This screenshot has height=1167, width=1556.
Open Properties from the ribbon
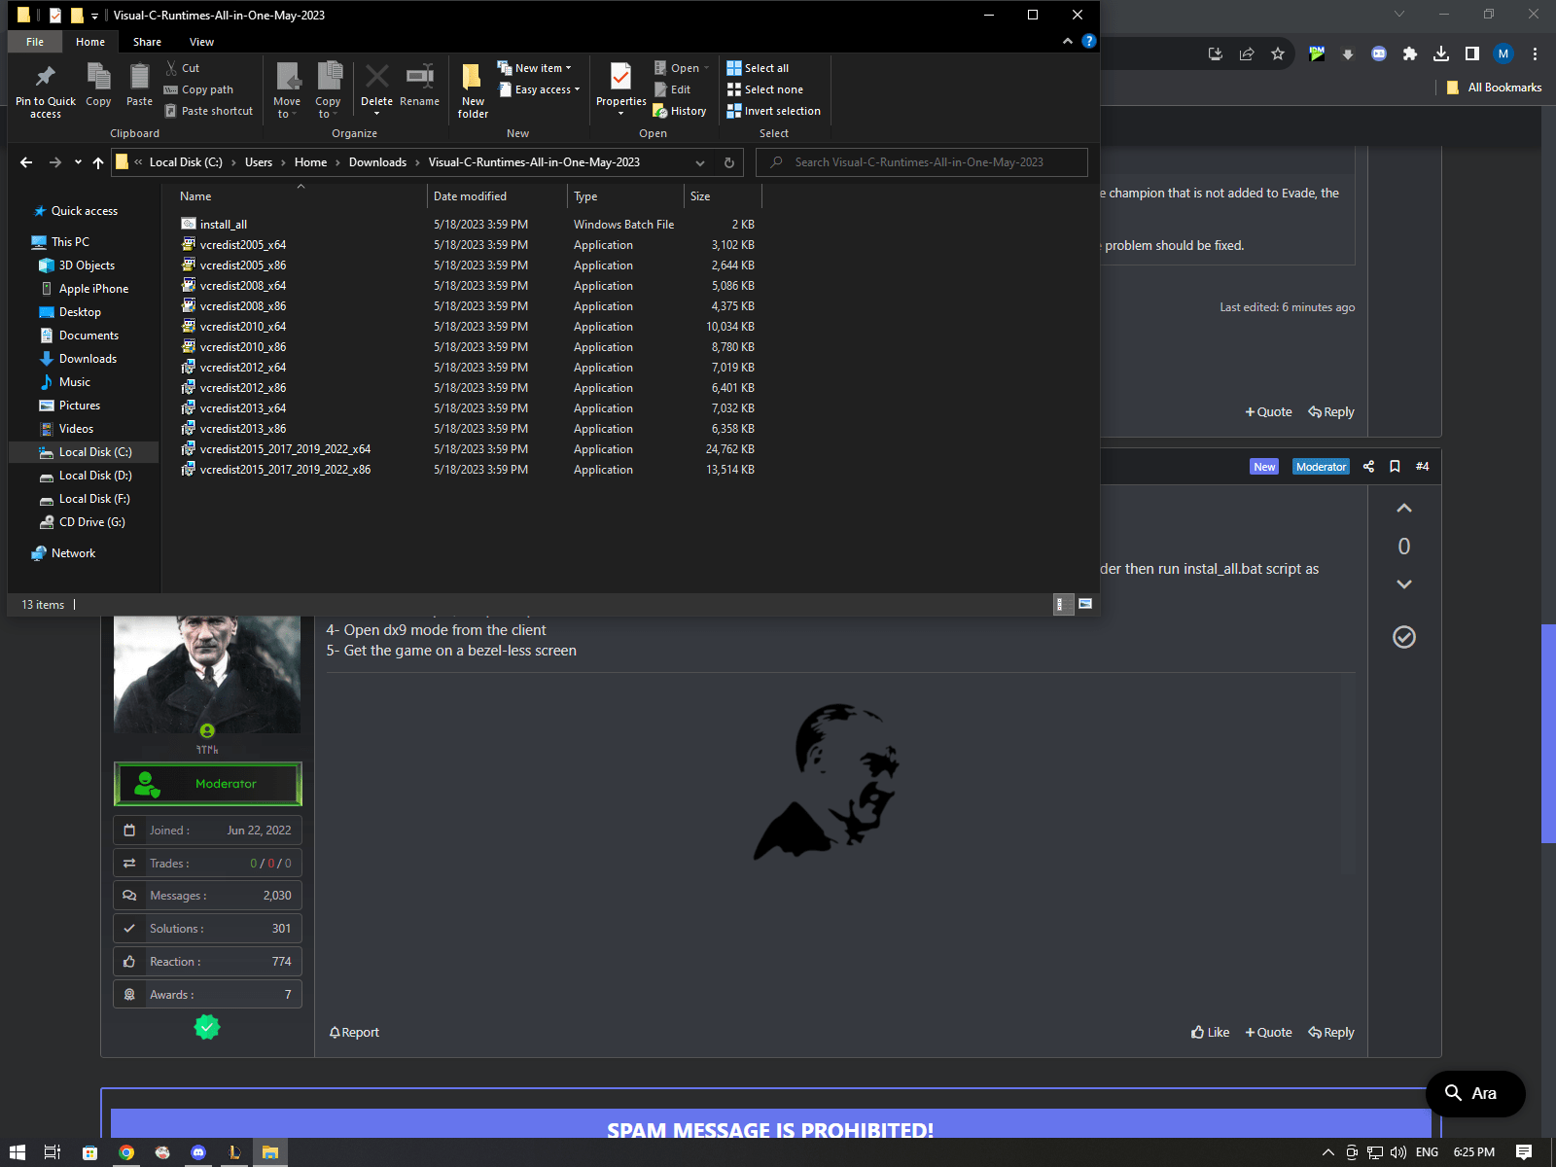(620, 85)
